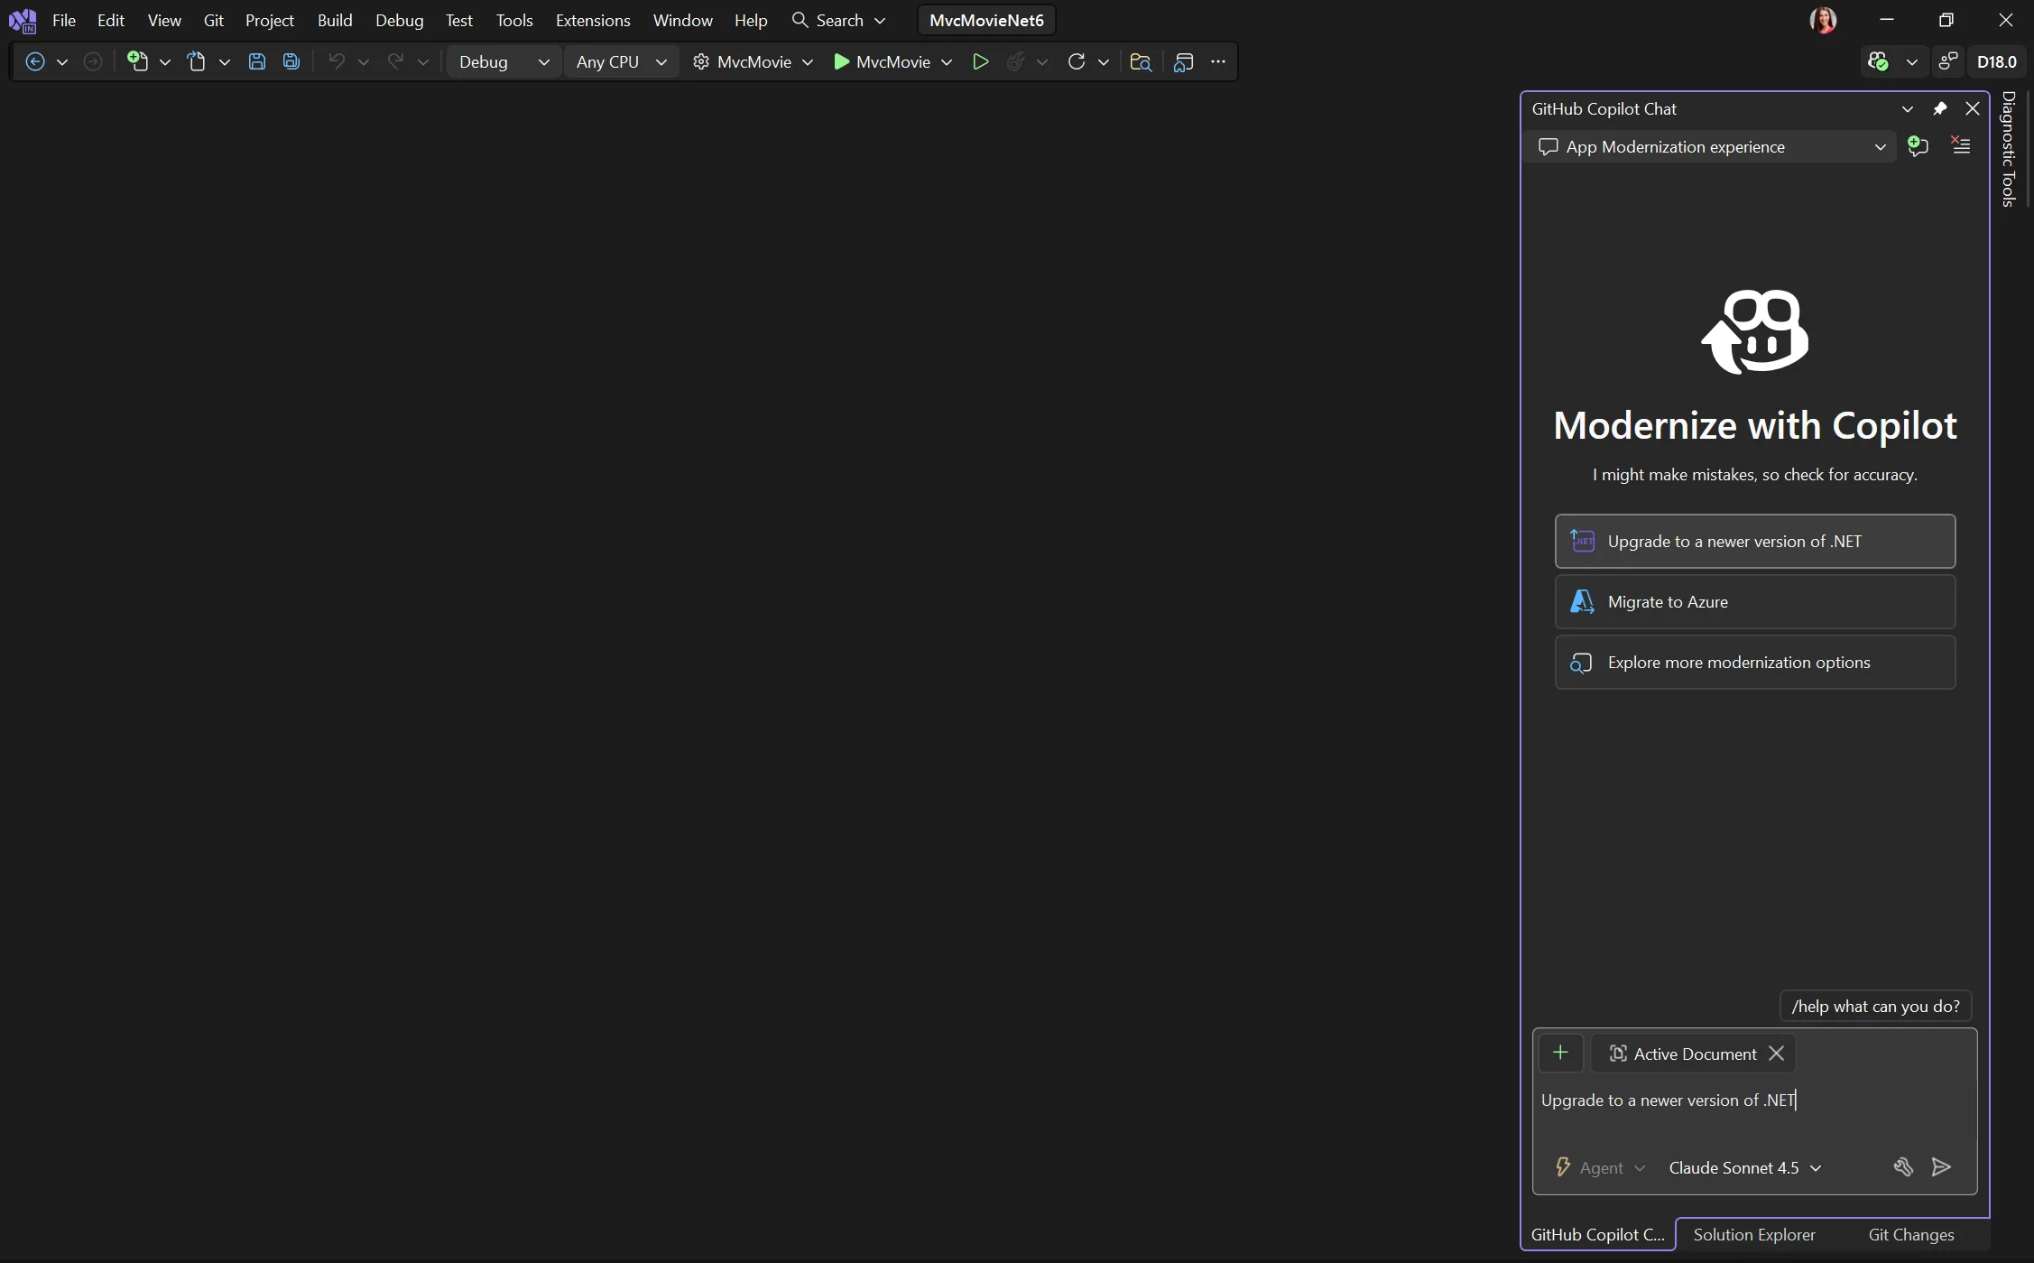This screenshot has height=1263, width=2034.
Task: Choose Migrate to Azure option
Action: [1754, 601]
